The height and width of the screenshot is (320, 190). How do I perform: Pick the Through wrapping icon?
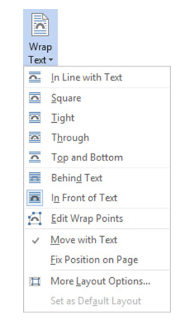click(34, 138)
